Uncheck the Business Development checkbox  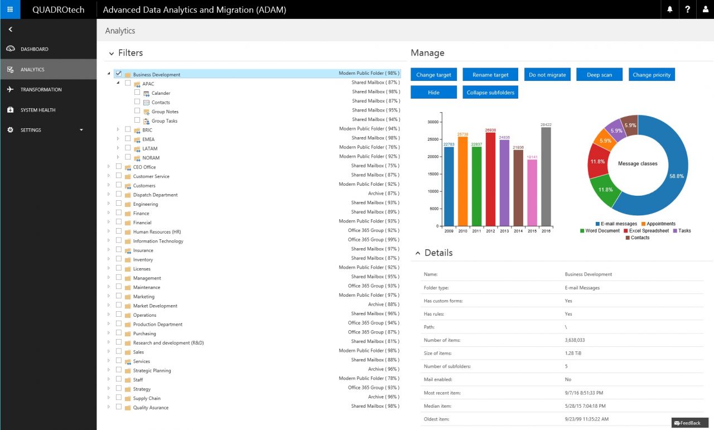[x=119, y=74]
